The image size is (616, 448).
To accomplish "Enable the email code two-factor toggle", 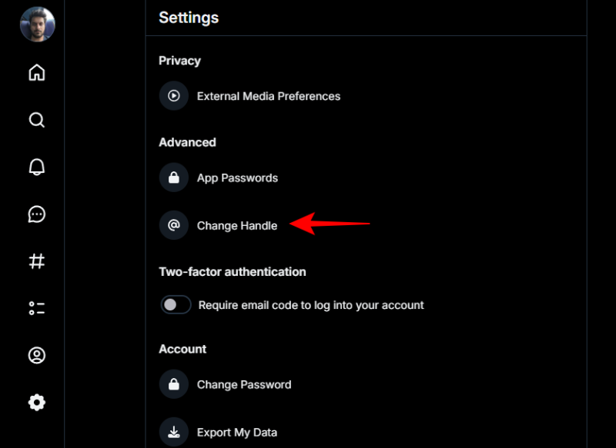I will point(176,305).
